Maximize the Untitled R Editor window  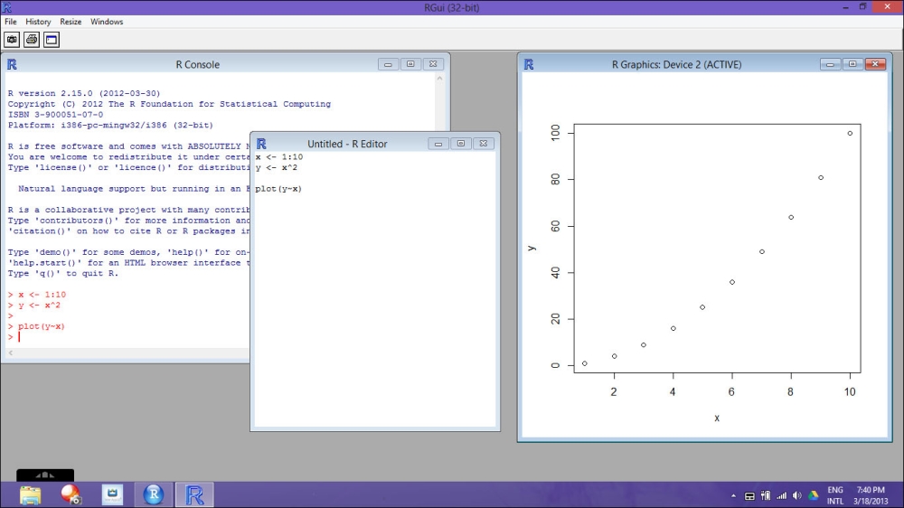[x=461, y=144]
